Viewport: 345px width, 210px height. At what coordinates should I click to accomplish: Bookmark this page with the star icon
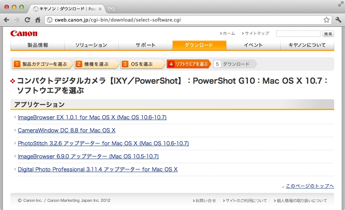pos(326,20)
